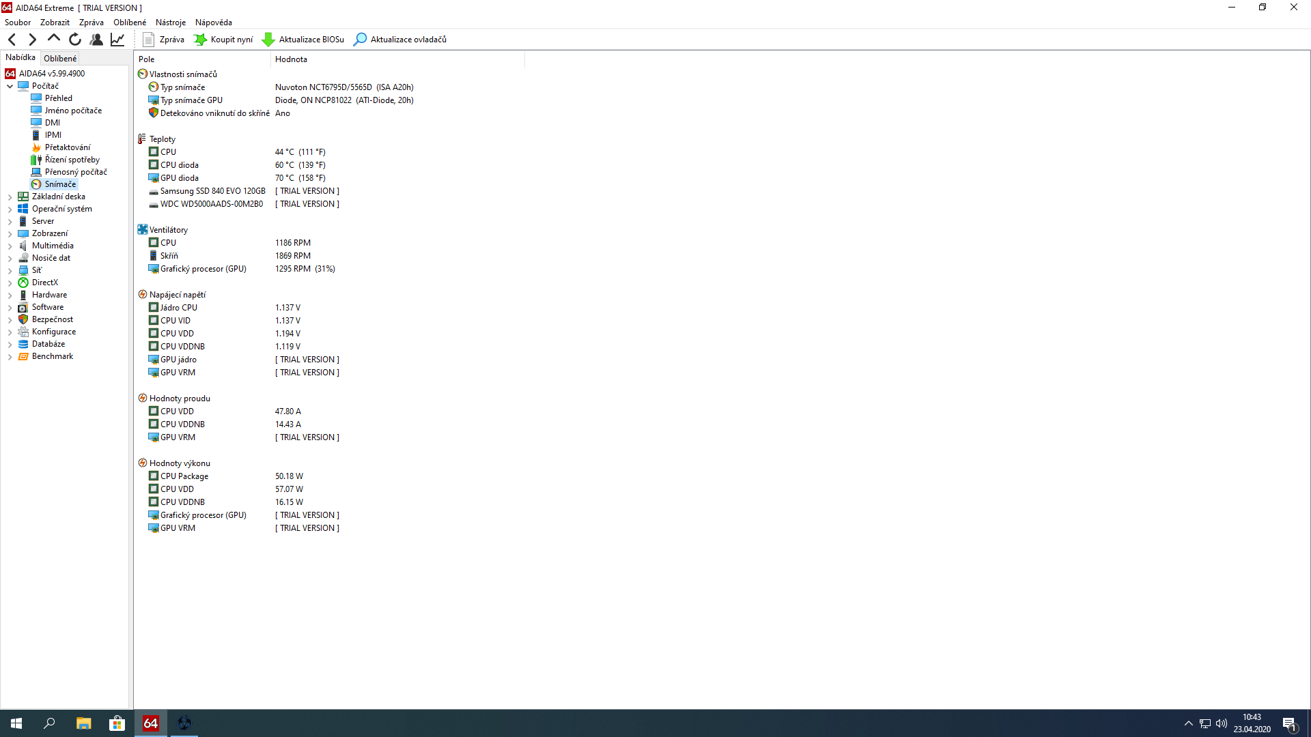Open Zpráva report toolbar button
The image size is (1311, 737).
pyautogui.click(x=163, y=40)
